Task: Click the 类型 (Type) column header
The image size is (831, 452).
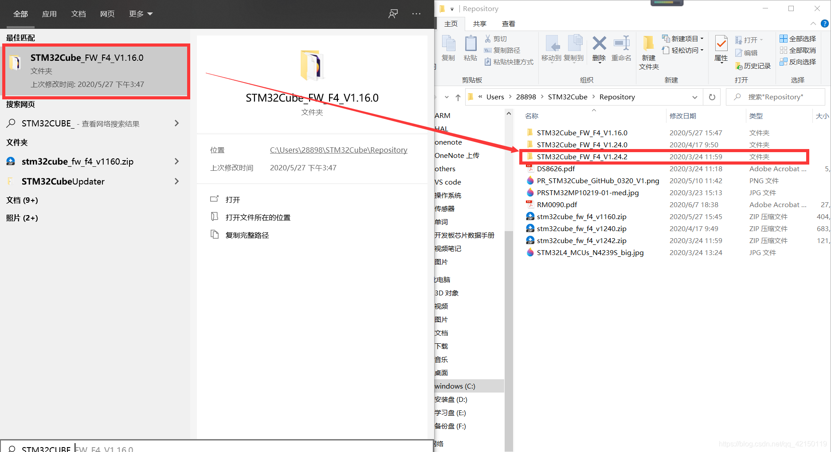Action: (756, 116)
